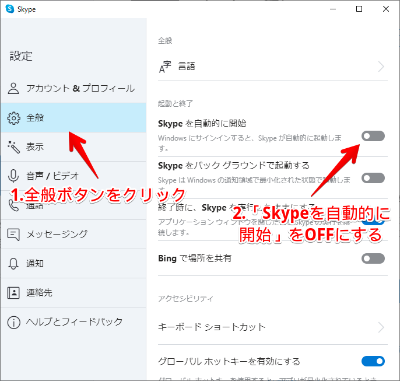Disable グローバル ホットキーを有効にする switch
The height and width of the screenshot is (381, 400).
pos(373,361)
